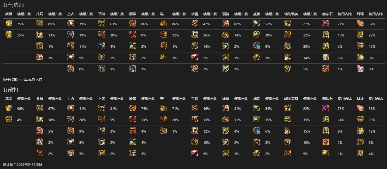Select the 25% weapon icon in 女气功师 table
Screen dimensions: 387x169
(x=9, y=35)
